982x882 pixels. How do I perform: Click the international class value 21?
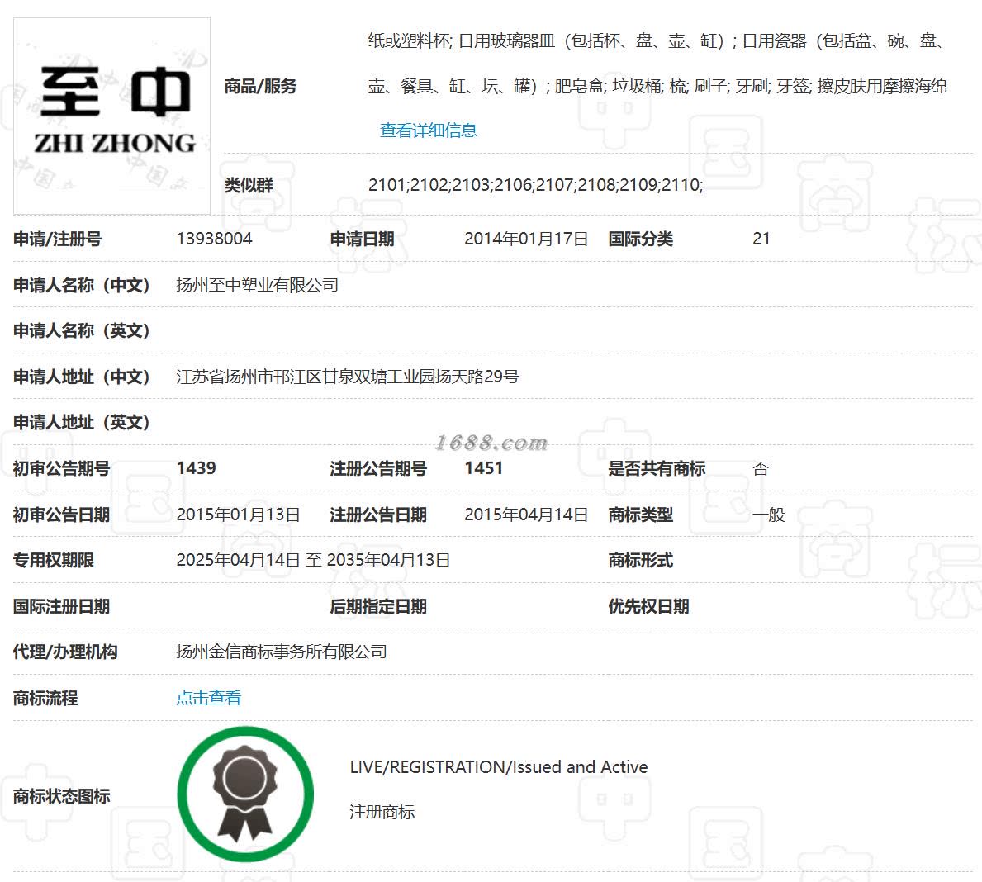click(x=761, y=239)
